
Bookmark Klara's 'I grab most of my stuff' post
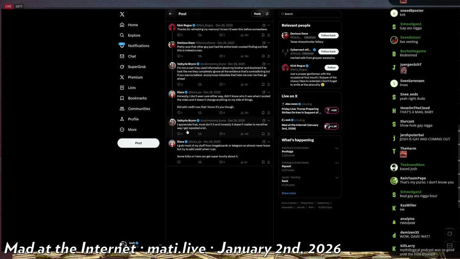[x=263, y=162]
